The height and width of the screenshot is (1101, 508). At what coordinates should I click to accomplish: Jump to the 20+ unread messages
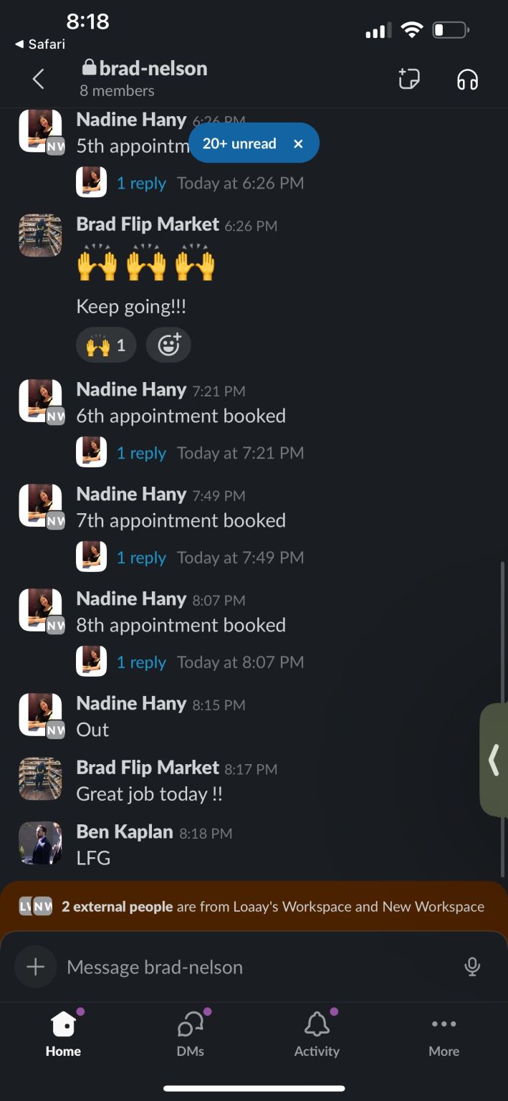coord(239,143)
